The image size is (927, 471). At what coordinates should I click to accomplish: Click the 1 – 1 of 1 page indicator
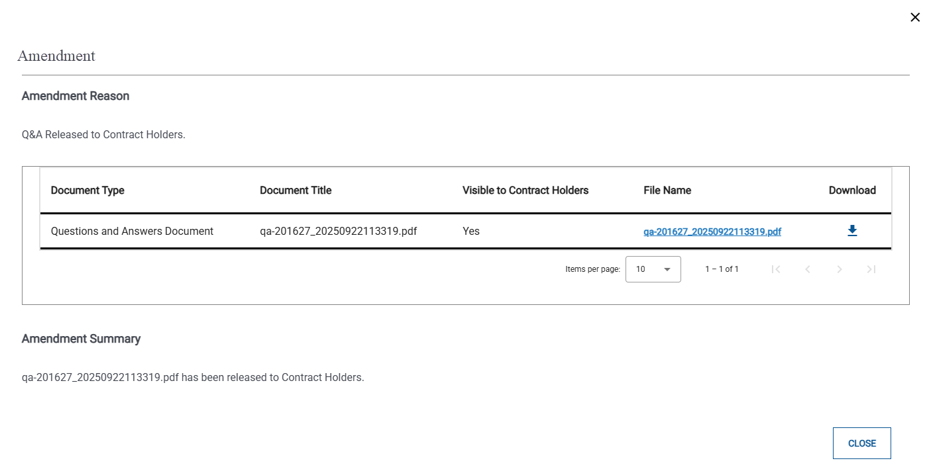pos(722,269)
